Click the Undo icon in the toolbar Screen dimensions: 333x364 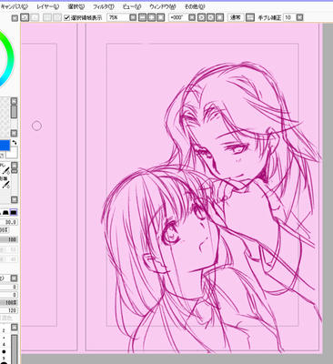click(25, 17)
